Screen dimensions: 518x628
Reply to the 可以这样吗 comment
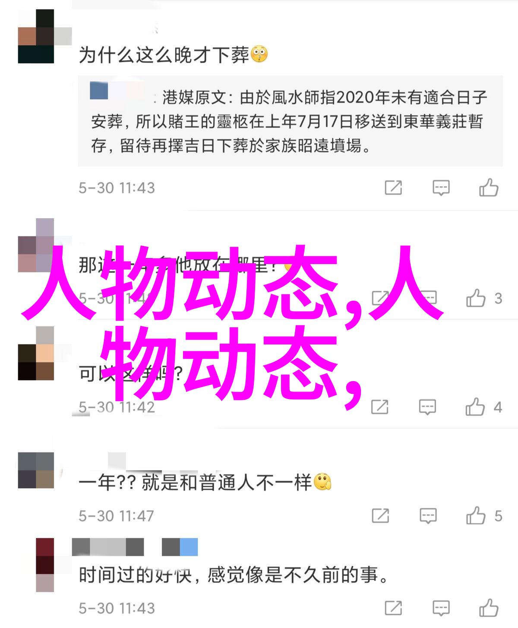pyautogui.click(x=427, y=407)
